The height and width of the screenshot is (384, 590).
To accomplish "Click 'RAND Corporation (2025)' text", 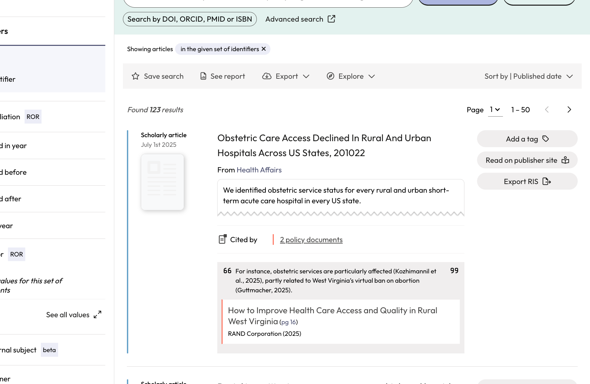I will (x=264, y=334).
